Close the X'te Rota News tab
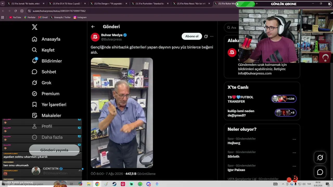The width and height of the screenshot is (333, 187). (x=209, y=4)
